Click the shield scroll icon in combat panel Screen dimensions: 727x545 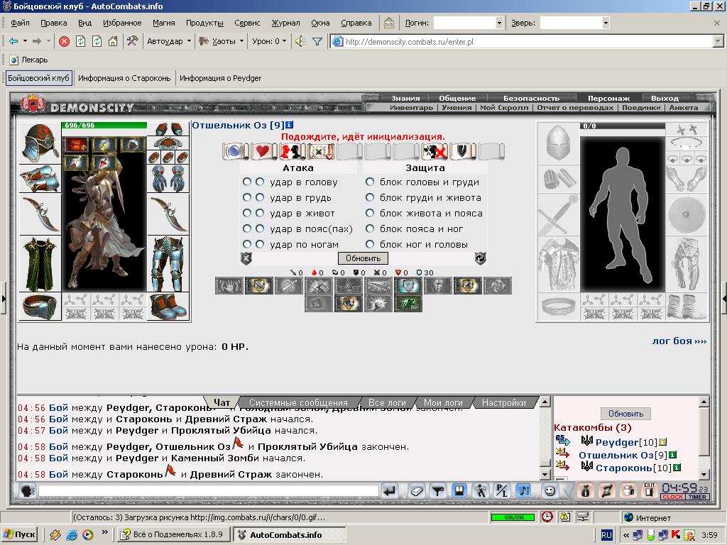tap(463, 151)
